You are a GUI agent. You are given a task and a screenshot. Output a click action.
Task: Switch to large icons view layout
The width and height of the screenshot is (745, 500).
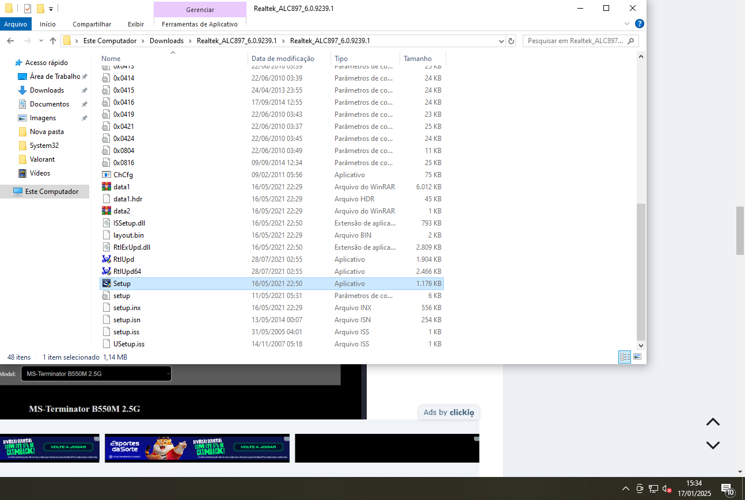637,357
